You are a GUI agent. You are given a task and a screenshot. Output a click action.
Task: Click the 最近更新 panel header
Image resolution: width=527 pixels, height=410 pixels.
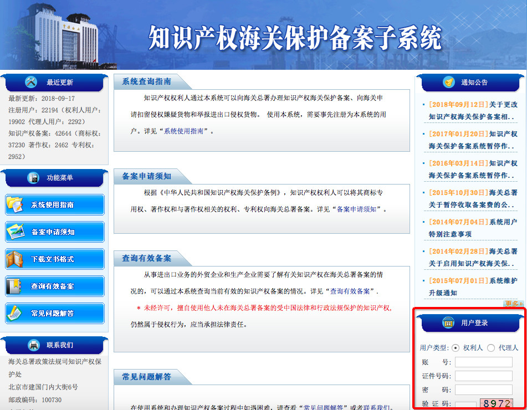coord(54,83)
